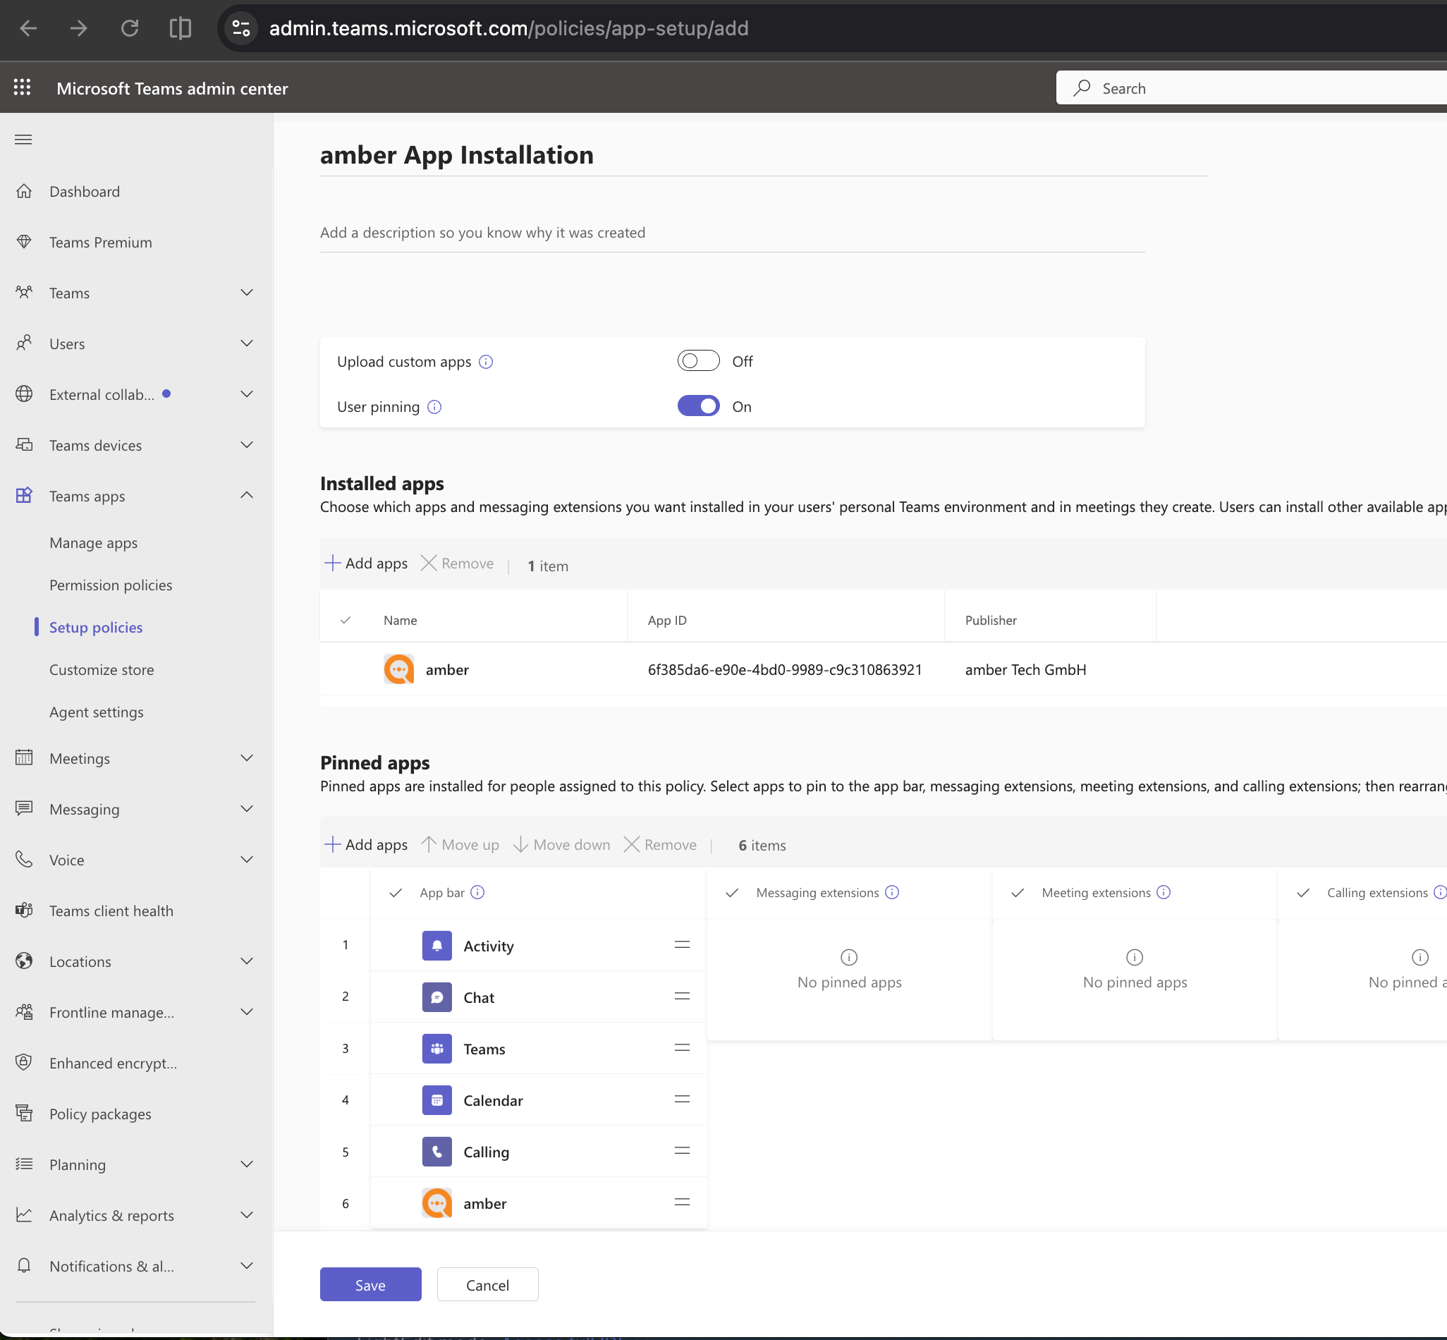Click the App bar info icon
Viewport: 1447px width, 1340px height.
pyautogui.click(x=477, y=892)
